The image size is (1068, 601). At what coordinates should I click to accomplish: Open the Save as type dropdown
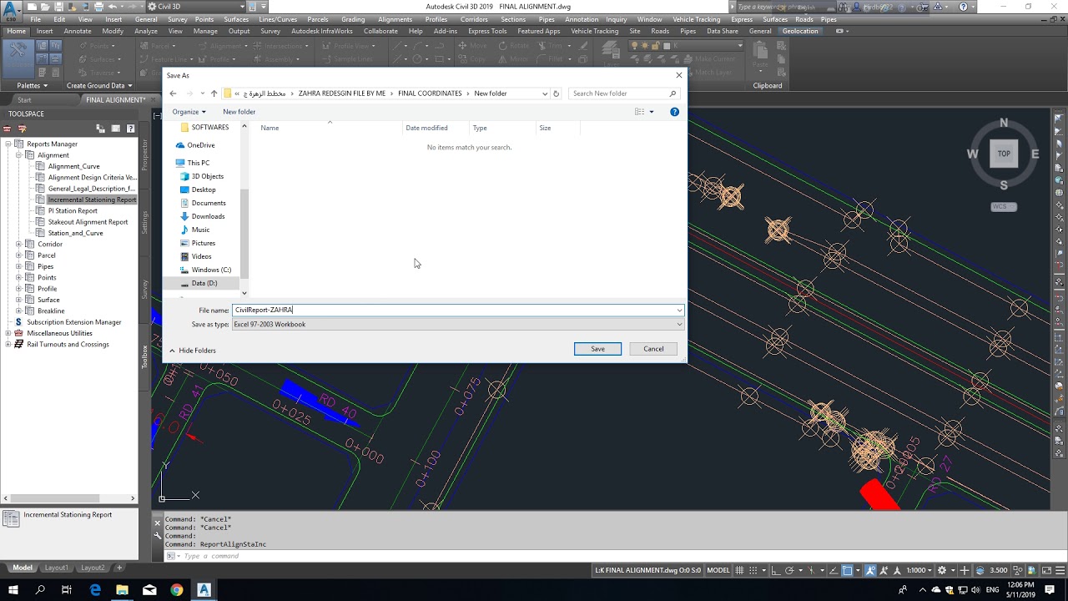(458, 324)
